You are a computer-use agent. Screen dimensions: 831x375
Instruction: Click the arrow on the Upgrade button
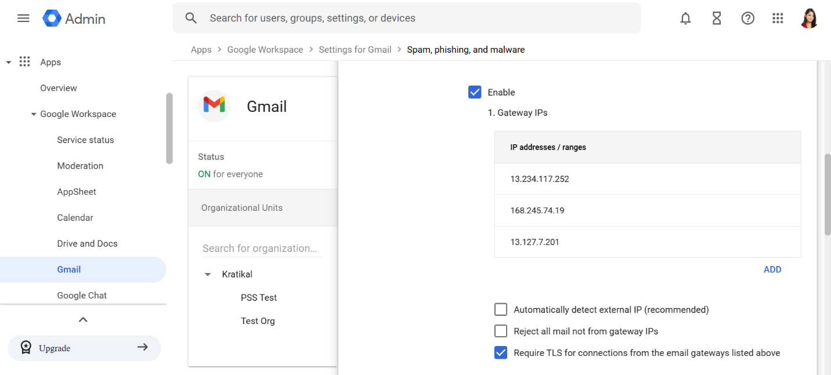[x=143, y=347]
